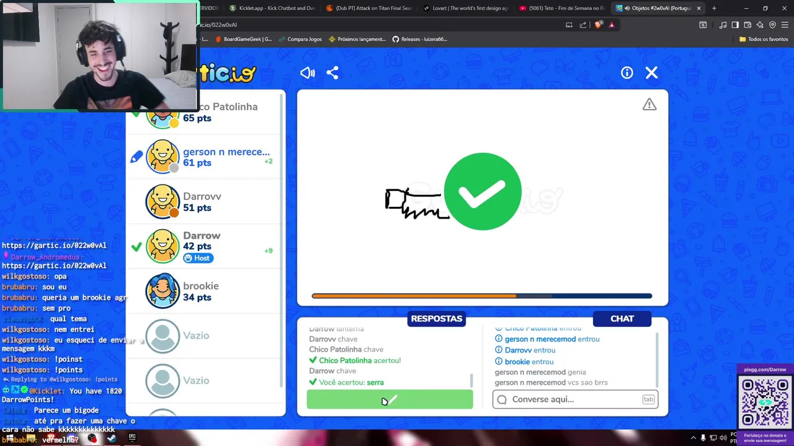Click the pixgg.com/Darrow QR code
The width and height of the screenshot is (794, 446).
(x=765, y=401)
